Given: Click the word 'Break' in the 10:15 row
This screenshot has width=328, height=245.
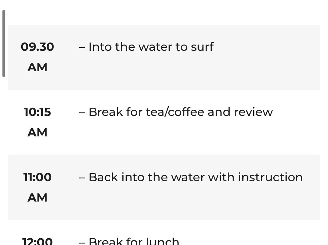Looking at the screenshot, I should click(105, 112).
